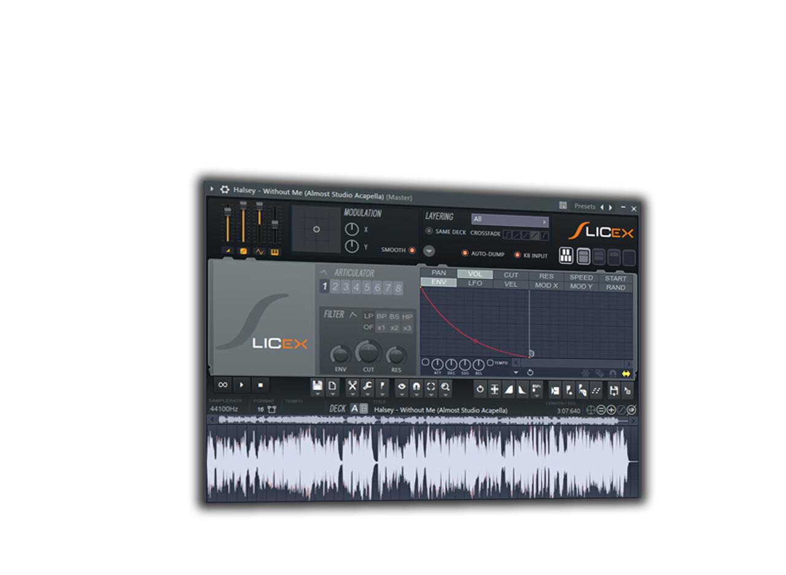Go to the next preset arrow
The width and height of the screenshot is (786, 575).
tap(610, 208)
